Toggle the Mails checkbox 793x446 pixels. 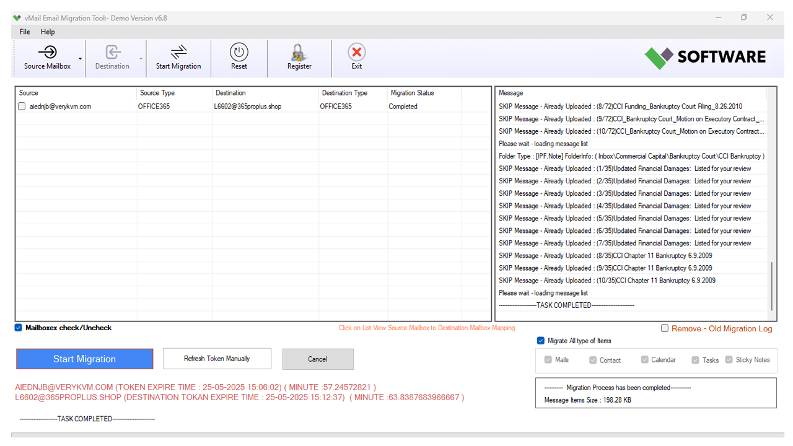pyautogui.click(x=548, y=360)
